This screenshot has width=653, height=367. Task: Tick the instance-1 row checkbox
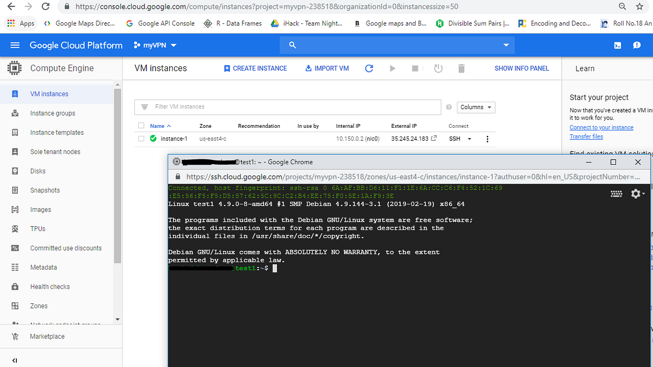[x=141, y=139]
